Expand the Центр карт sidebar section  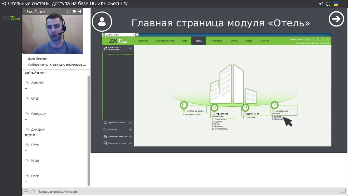[x=130, y=130]
